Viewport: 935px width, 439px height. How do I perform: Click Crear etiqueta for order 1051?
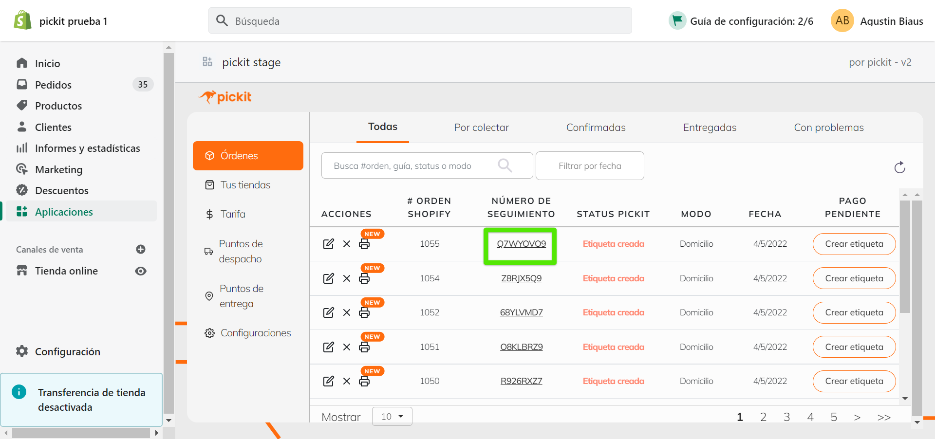(854, 347)
